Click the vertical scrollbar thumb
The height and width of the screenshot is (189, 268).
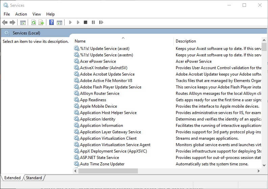point(264,47)
